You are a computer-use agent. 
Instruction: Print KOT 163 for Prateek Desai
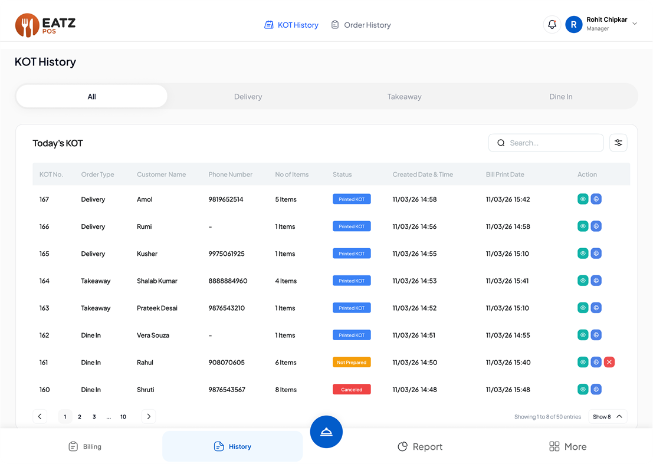click(596, 308)
